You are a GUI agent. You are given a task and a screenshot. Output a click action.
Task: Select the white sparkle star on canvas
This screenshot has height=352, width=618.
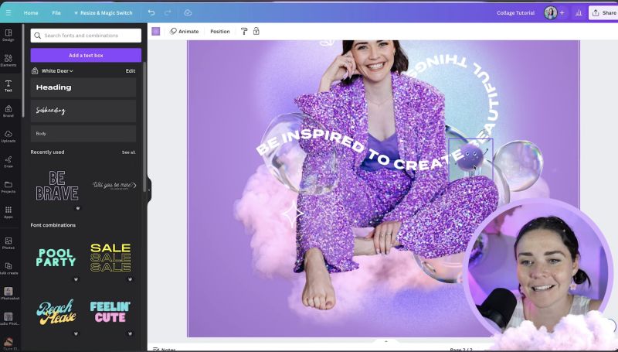click(293, 214)
